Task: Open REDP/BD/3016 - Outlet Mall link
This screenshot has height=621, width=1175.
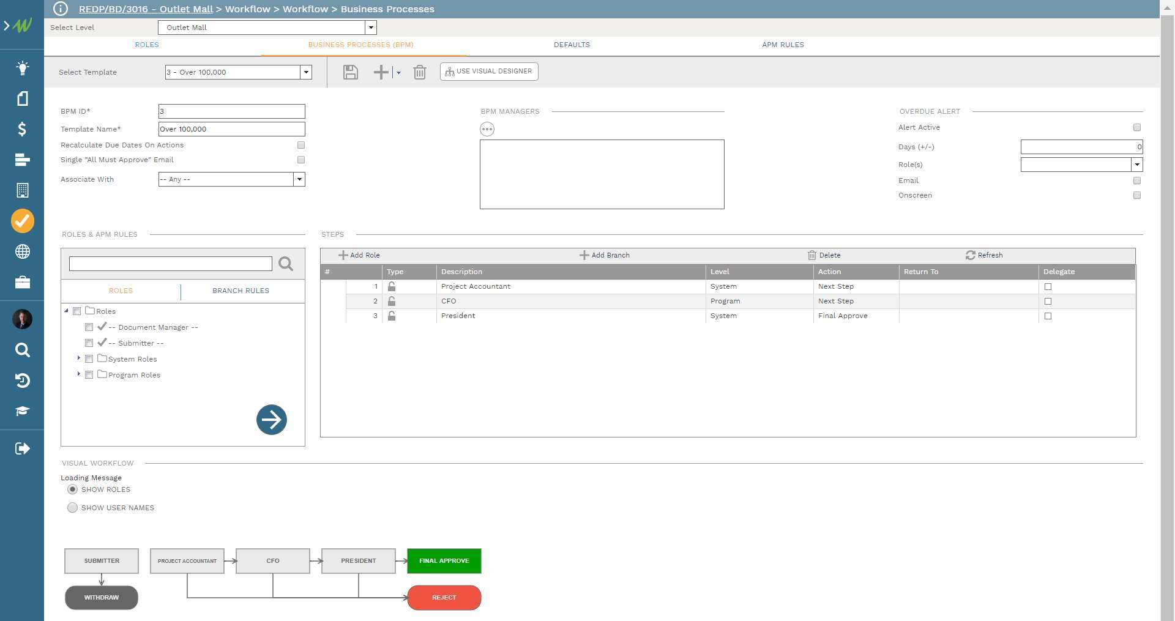Action: 146,9
